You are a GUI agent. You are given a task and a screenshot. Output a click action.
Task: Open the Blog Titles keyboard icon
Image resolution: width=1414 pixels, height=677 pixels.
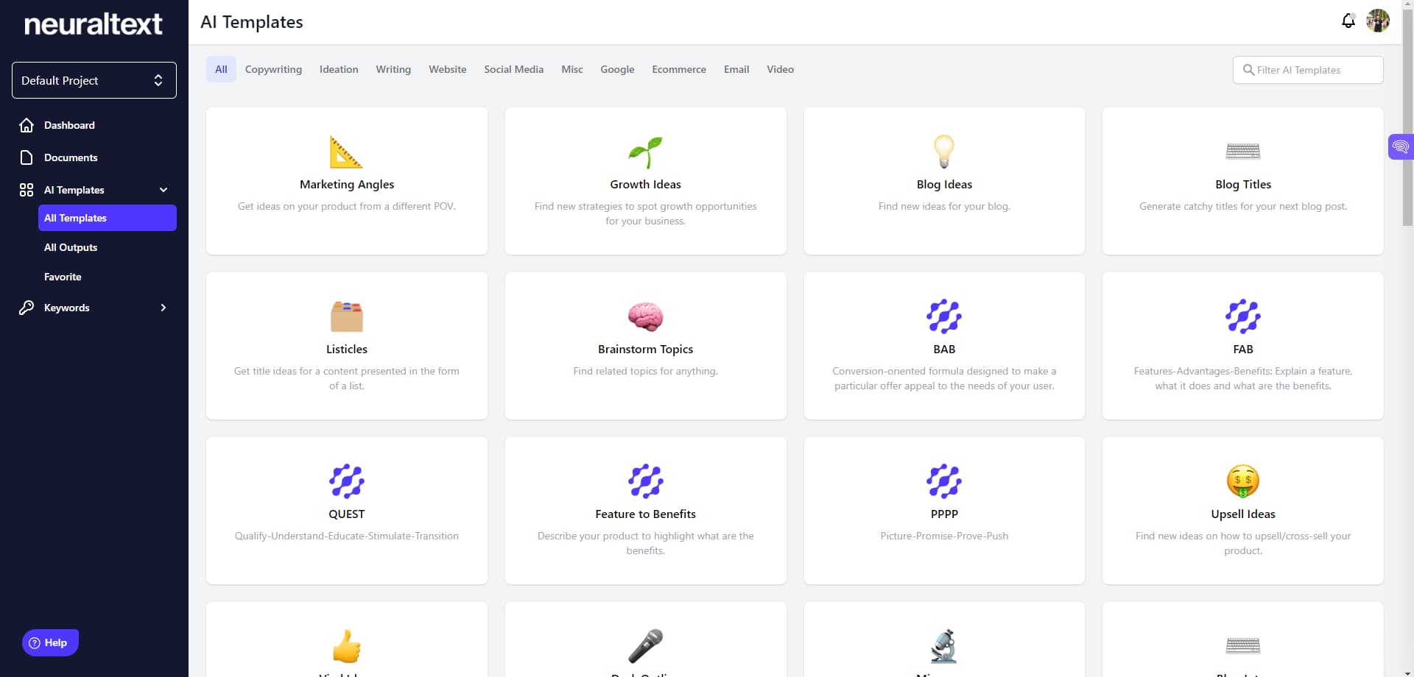(1242, 152)
